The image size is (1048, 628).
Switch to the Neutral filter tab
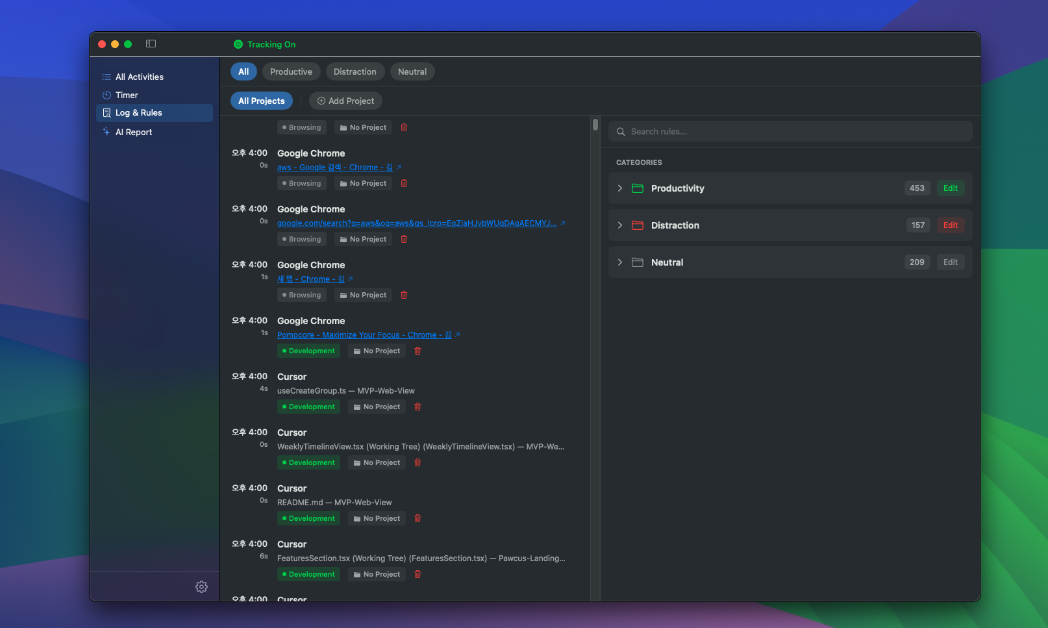point(412,71)
